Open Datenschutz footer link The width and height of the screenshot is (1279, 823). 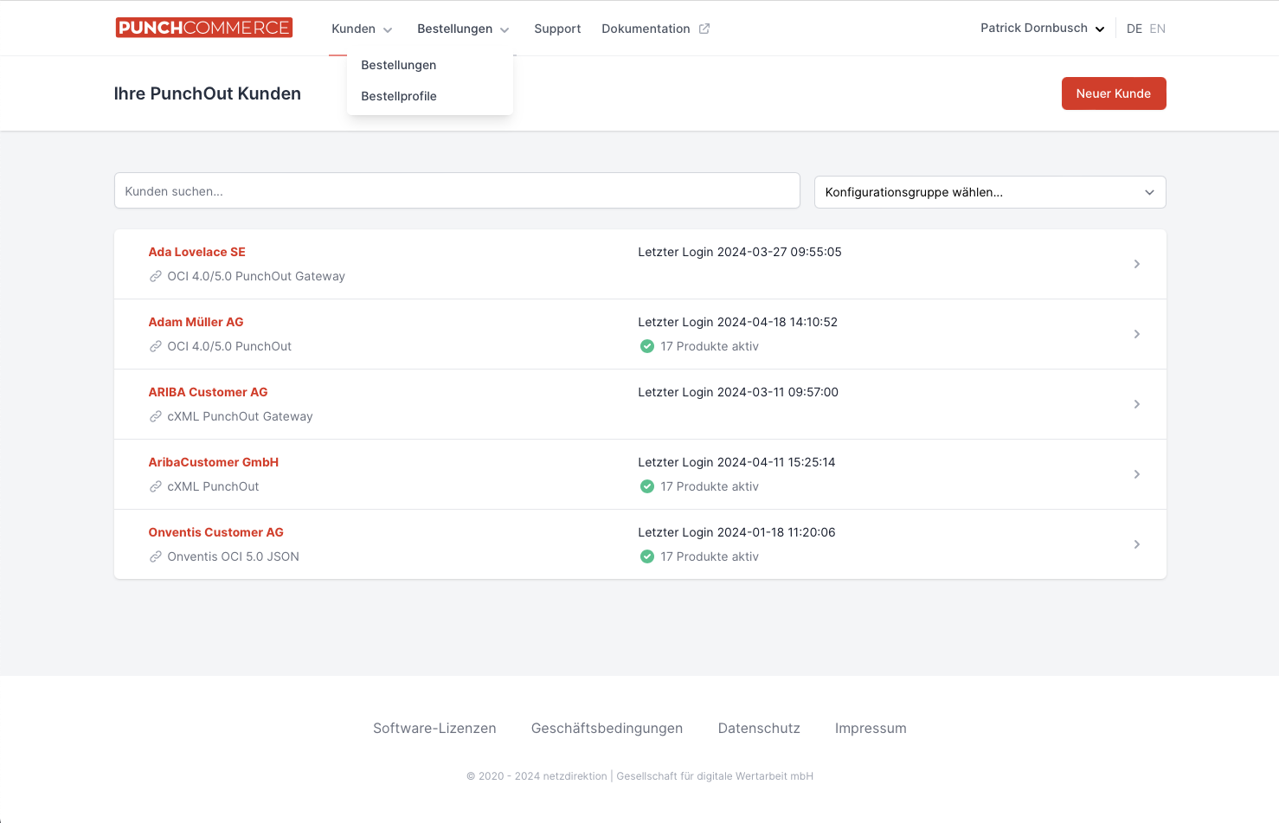(759, 729)
